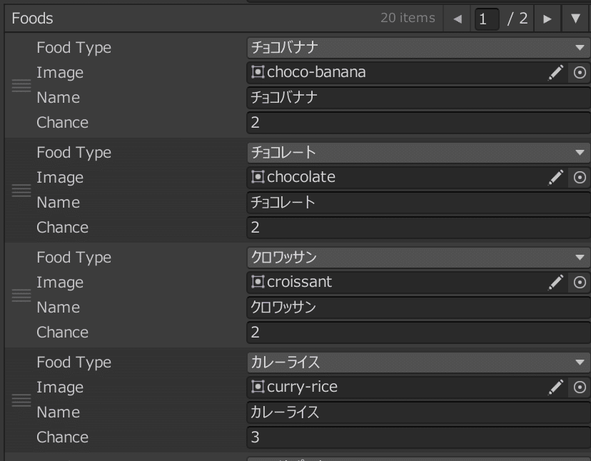Go to next page of Foods list
591x461 pixels.
pos(547,19)
